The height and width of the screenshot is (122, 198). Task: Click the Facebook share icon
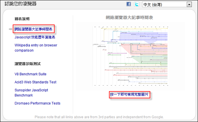click(128, 4)
